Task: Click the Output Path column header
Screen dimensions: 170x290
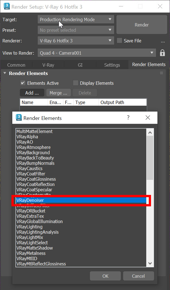Action: [123, 102]
